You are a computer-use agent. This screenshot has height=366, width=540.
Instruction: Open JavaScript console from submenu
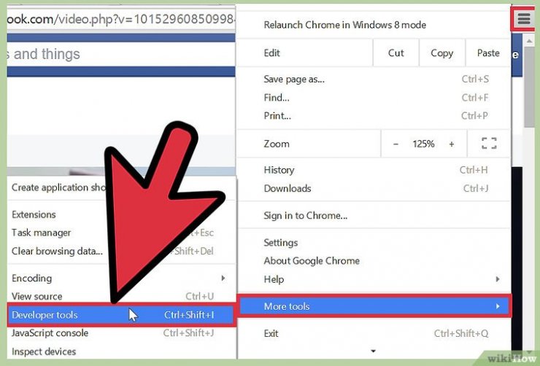122,333
